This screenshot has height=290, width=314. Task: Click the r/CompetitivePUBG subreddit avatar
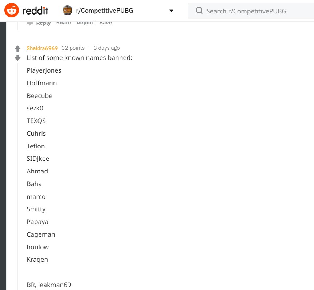67,11
